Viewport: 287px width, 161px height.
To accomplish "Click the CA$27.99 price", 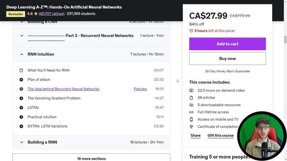I will 208,16.
